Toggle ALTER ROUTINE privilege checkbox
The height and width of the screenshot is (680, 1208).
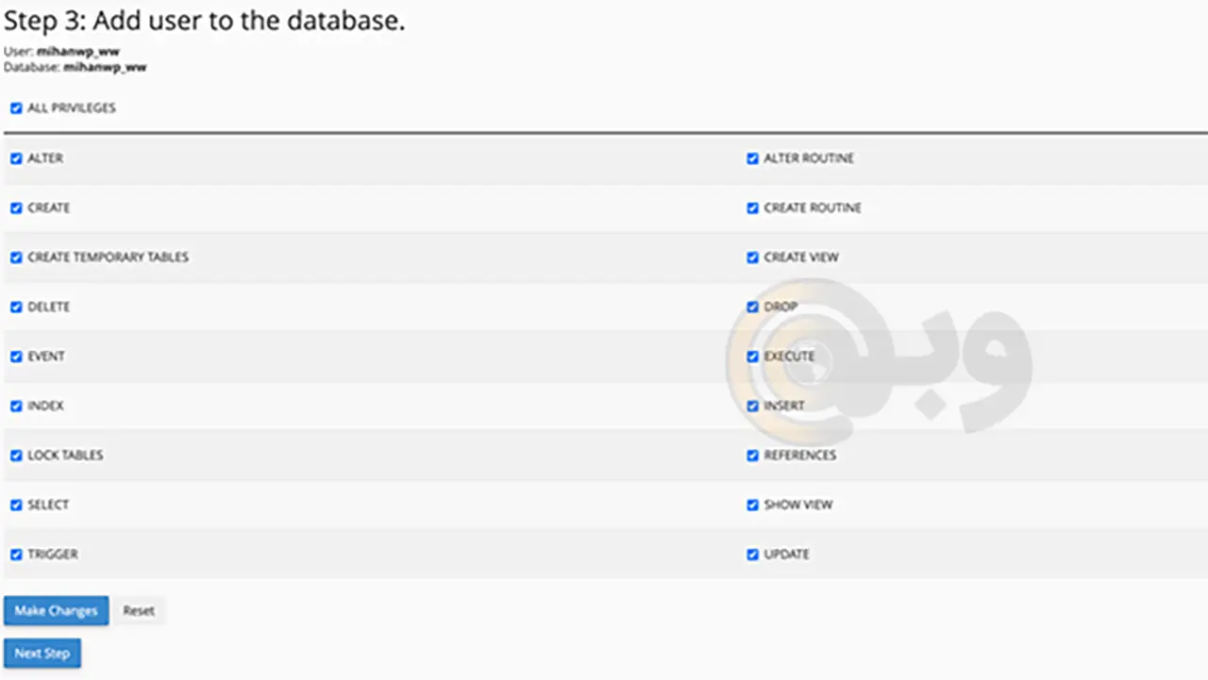pyautogui.click(x=752, y=158)
